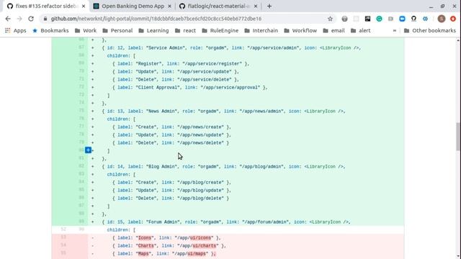Click the gear-shaped blue extension icon
Image resolution: width=461 pixels, height=259 pixels.
point(425,19)
